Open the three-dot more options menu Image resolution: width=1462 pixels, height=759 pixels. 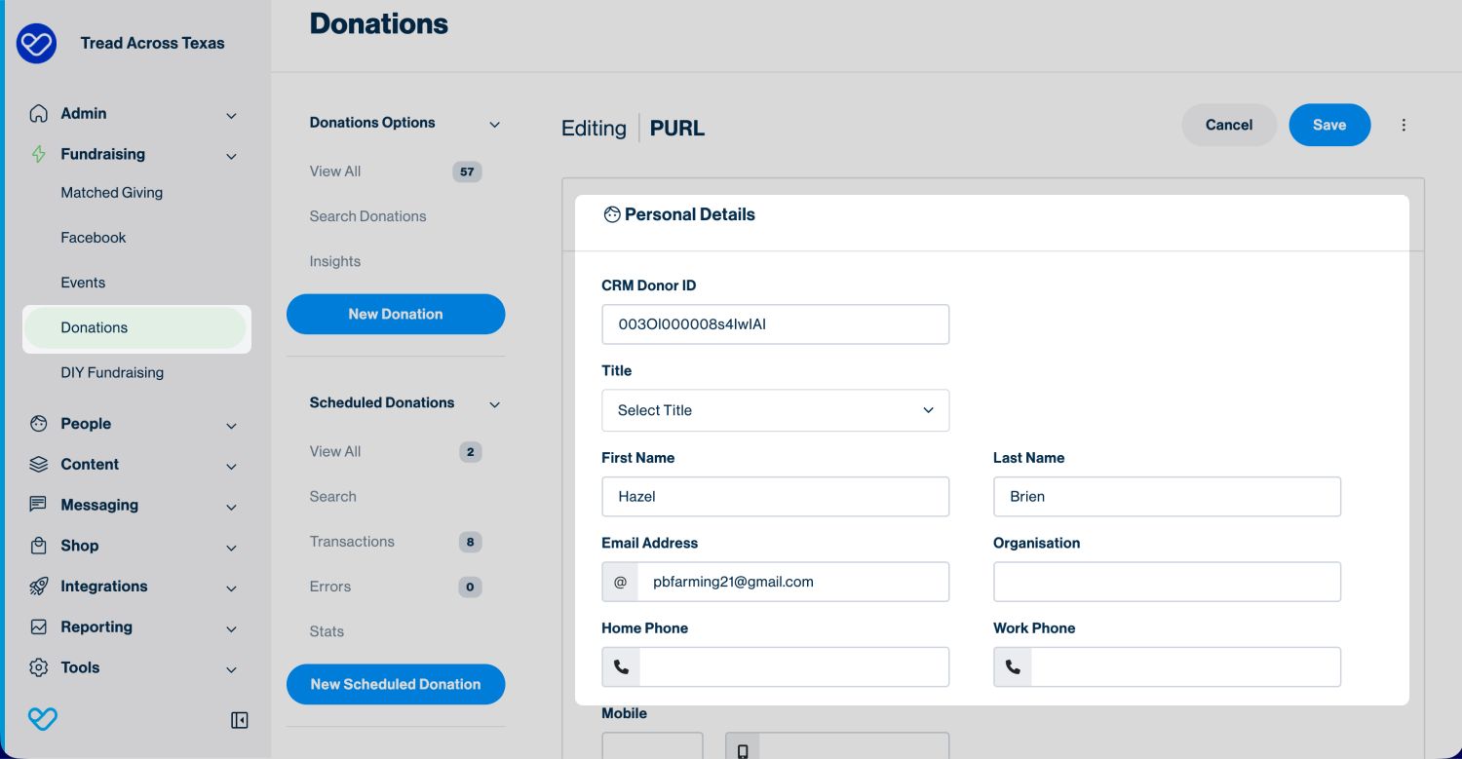pyautogui.click(x=1404, y=125)
